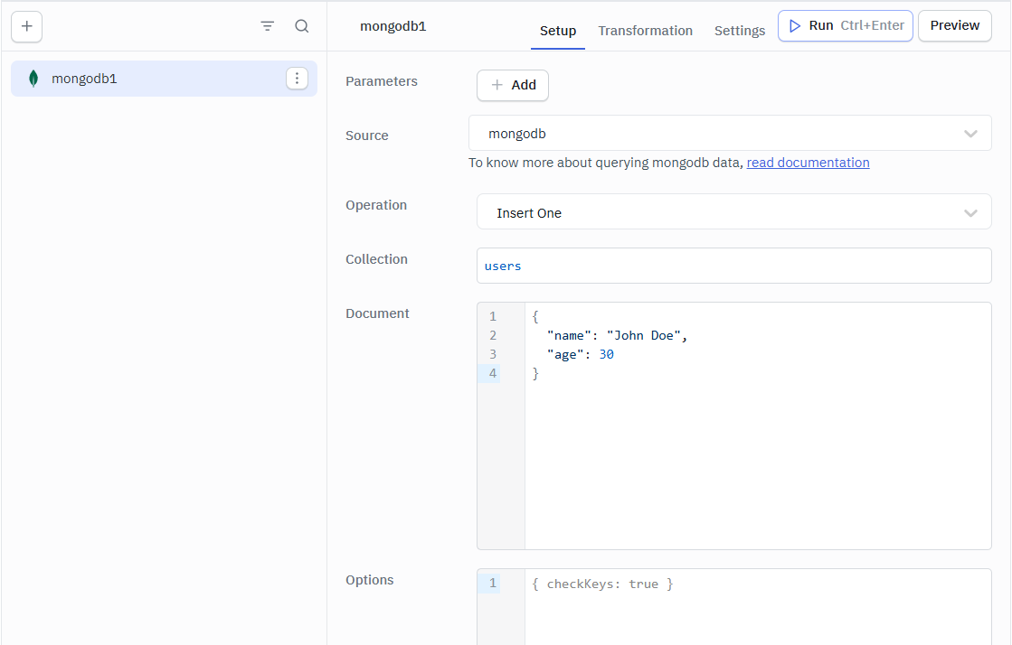The image size is (1012, 645).
Task: Go to the Settings tab
Action: 739,31
